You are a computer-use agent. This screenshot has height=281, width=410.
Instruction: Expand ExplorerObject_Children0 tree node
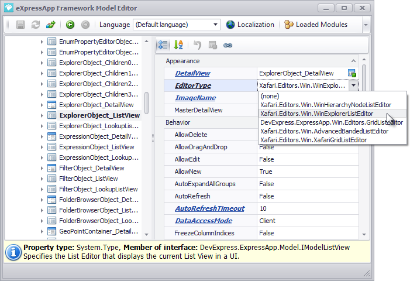click(42, 63)
